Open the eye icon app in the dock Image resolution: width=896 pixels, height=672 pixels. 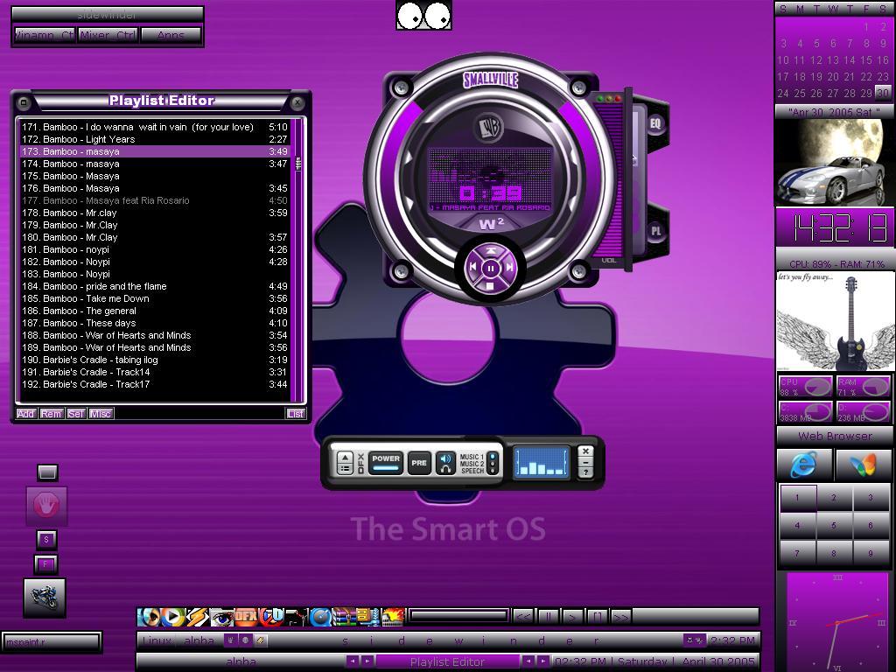(221, 617)
